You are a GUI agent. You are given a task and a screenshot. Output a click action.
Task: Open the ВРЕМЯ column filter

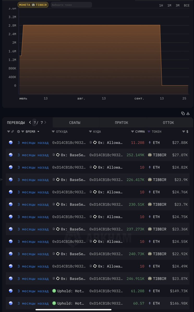point(23,132)
